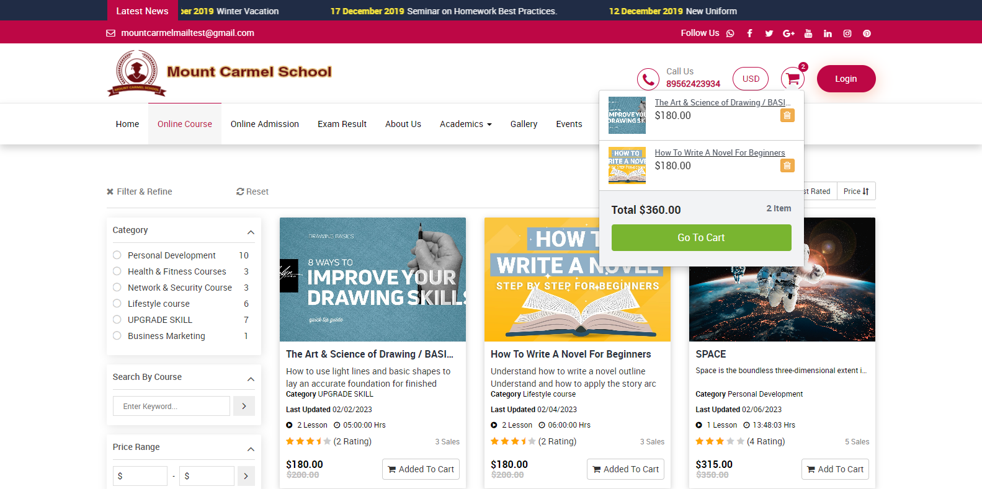Open the Academics dropdown menu

(465, 124)
